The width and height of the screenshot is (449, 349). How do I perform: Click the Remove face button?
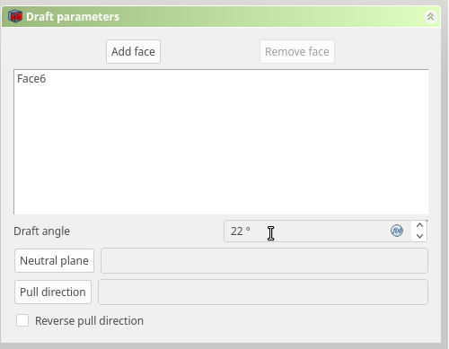coord(297,51)
